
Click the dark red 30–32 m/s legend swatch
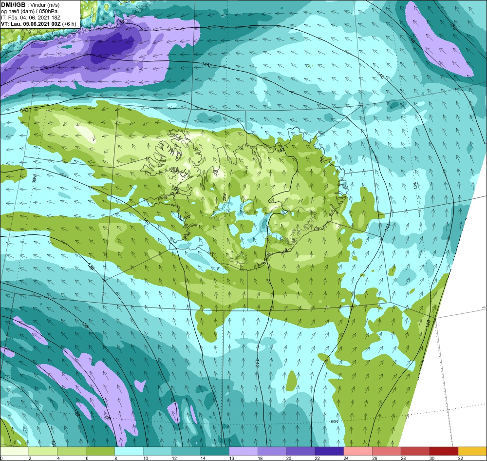tap(444, 451)
